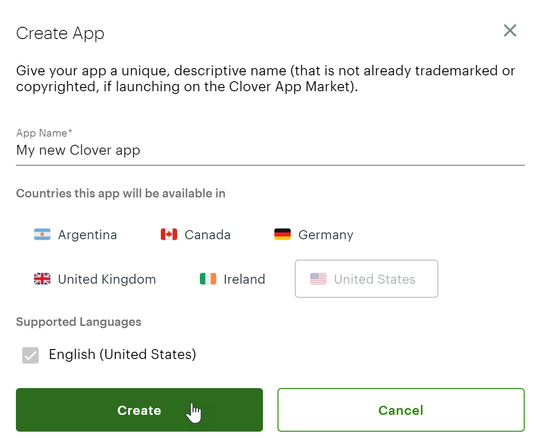Screen dimensions: 541x448
Task: Select United Kingdom flag icon
Action: 42,279
